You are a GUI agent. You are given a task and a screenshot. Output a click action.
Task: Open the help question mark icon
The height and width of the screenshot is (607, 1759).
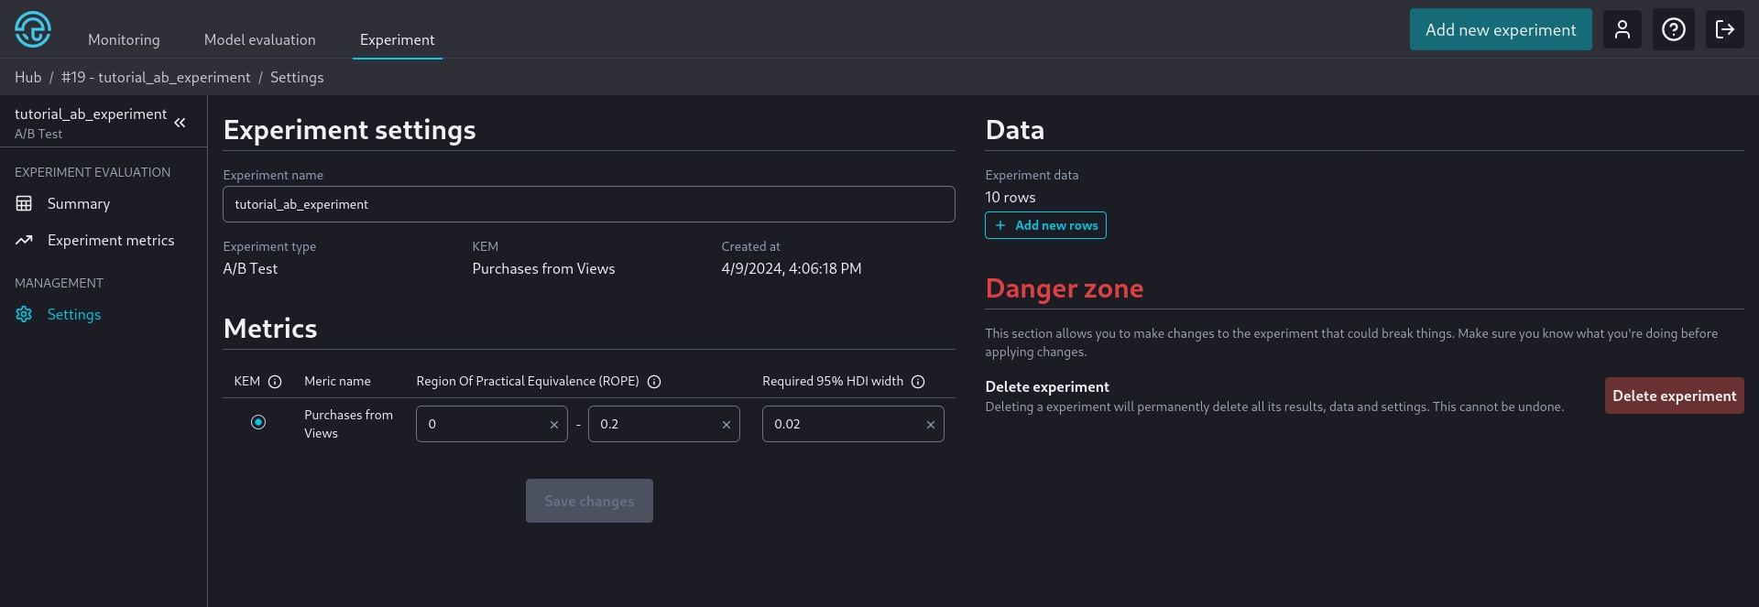pos(1673,29)
